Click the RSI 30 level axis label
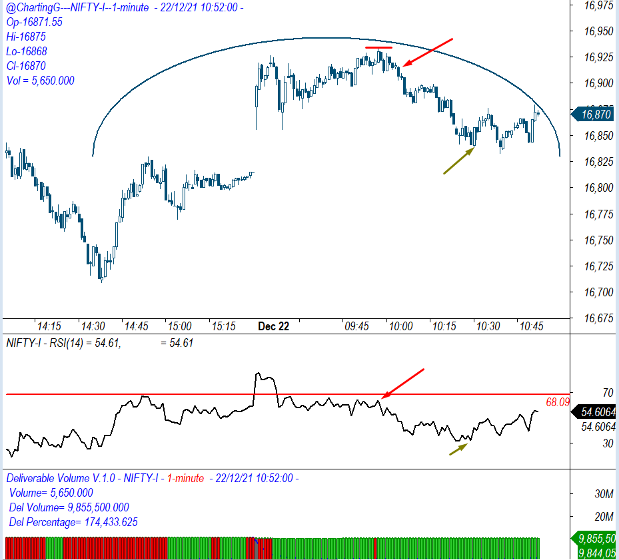Screen dimensions: 619x560 (x=608, y=443)
